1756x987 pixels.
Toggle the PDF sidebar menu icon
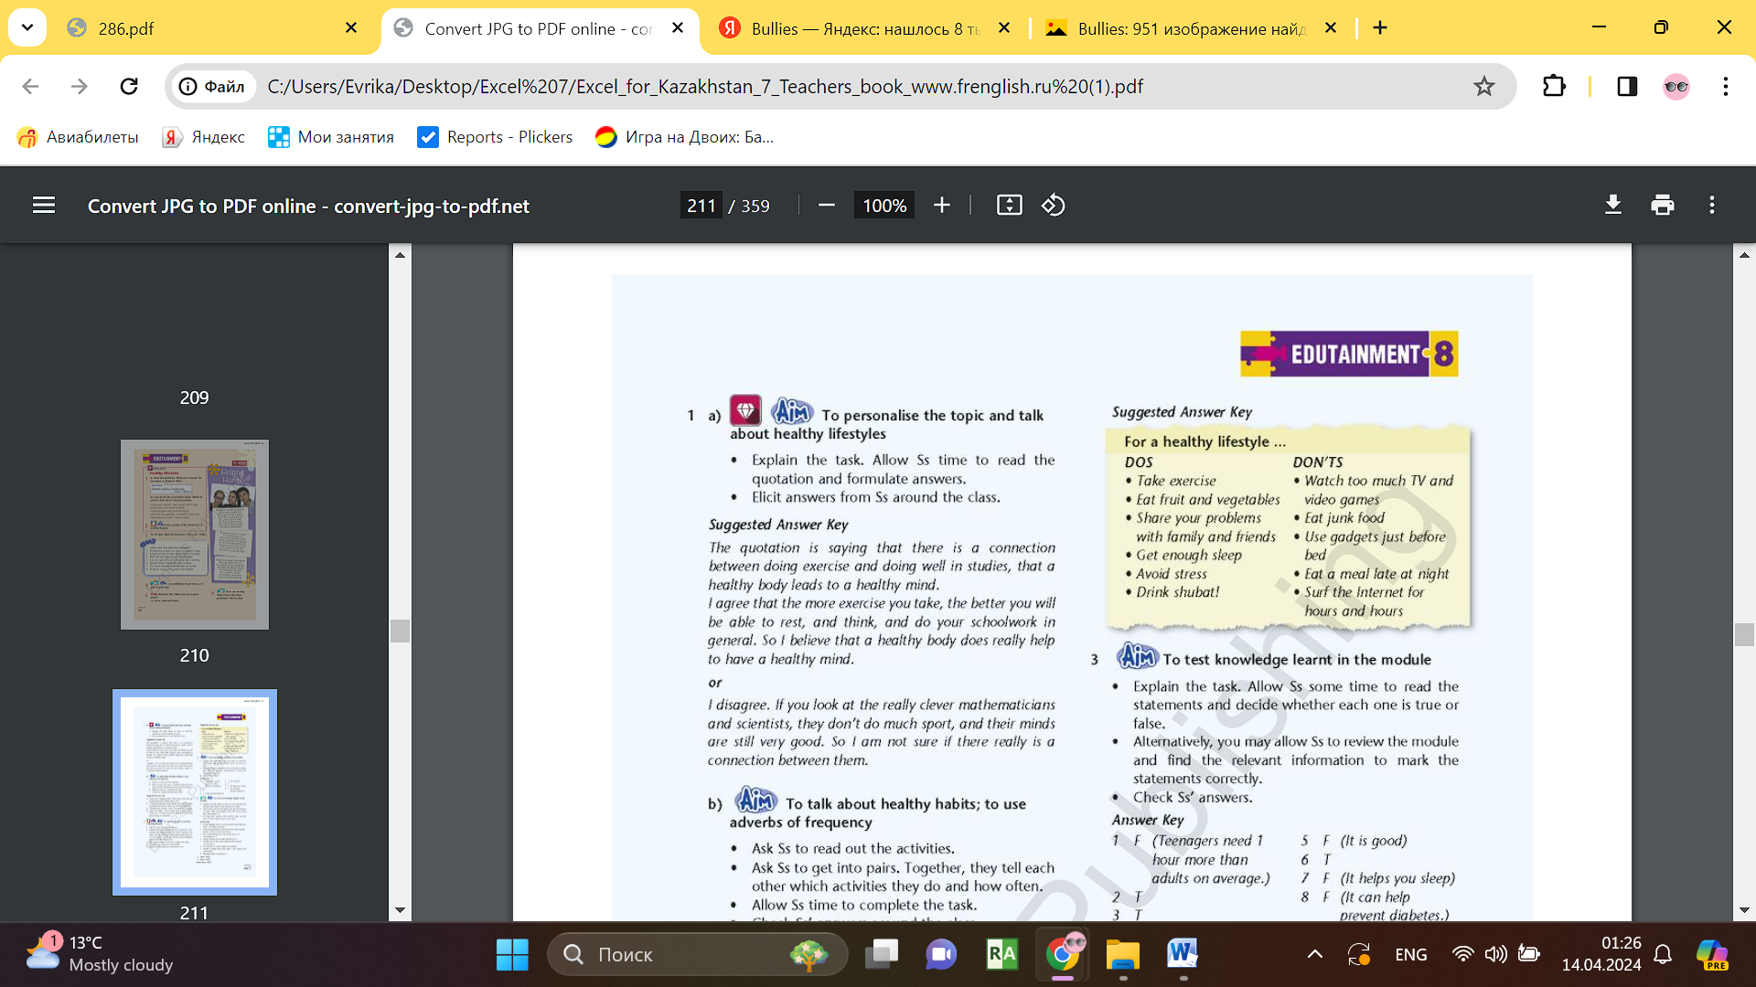[x=44, y=206]
